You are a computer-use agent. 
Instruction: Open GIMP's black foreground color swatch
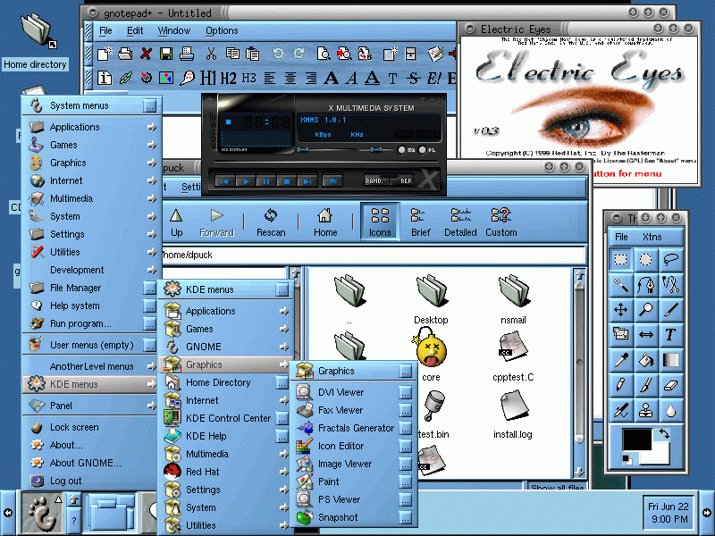click(637, 440)
